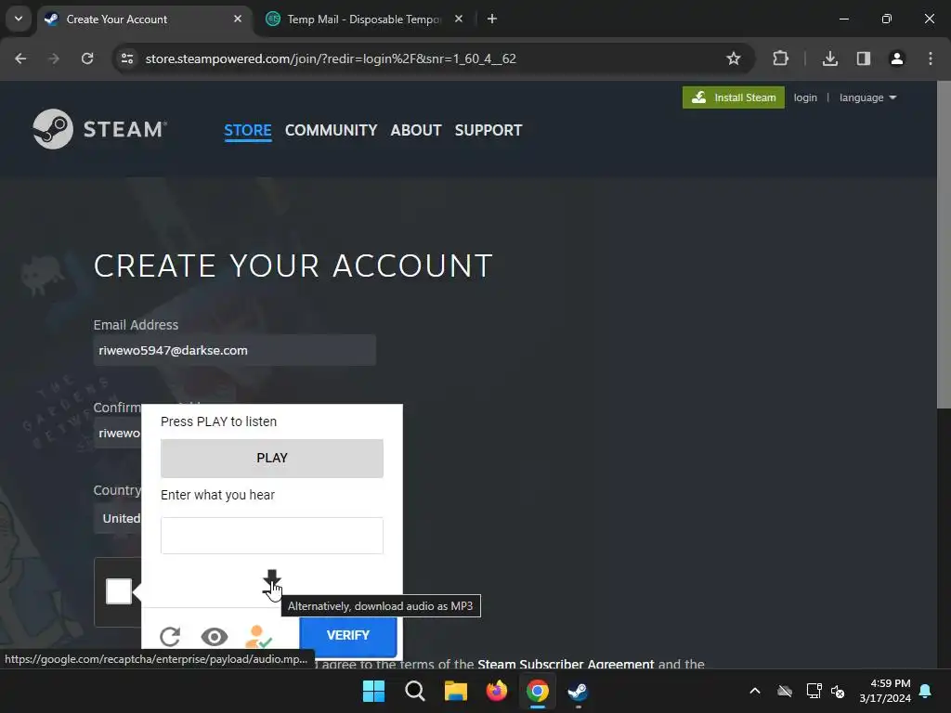Open the Chrome profile avatar
Image resolution: width=951 pixels, height=713 pixels.
896,58
